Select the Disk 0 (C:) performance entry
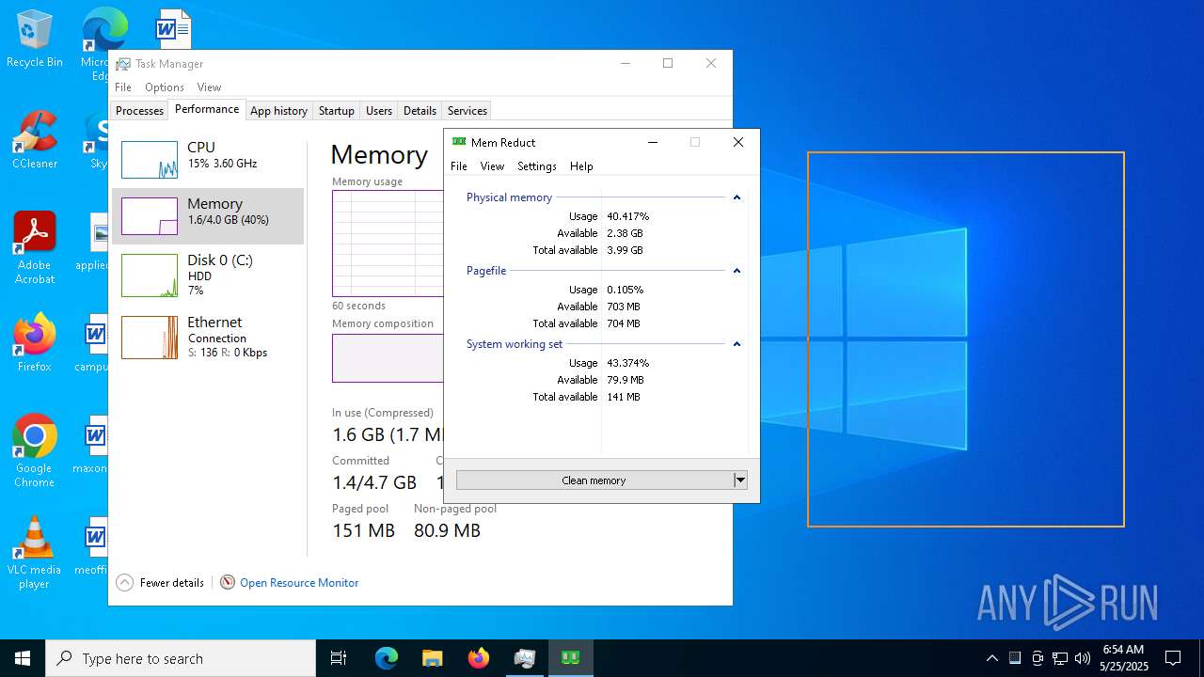This screenshot has height=677, width=1204. (208, 275)
